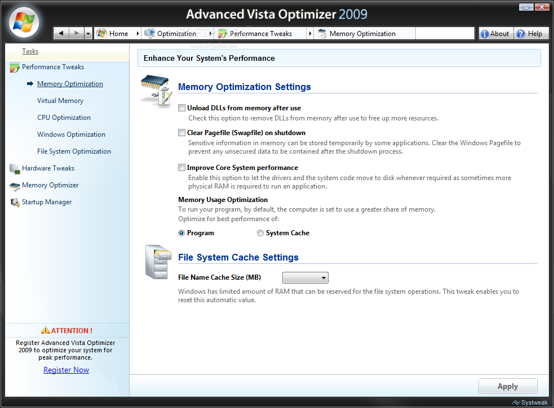This screenshot has width=554, height=408.
Task: Click the Home breadcrumb icon
Action: coord(101,34)
